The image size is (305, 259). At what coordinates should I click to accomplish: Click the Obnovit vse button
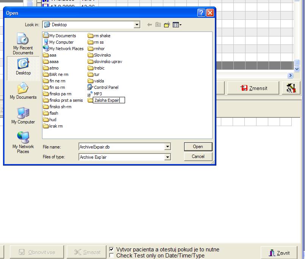coord(37,252)
